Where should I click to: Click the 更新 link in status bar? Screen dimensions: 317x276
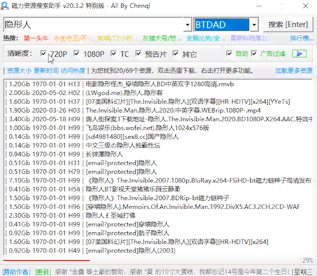pos(43,272)
